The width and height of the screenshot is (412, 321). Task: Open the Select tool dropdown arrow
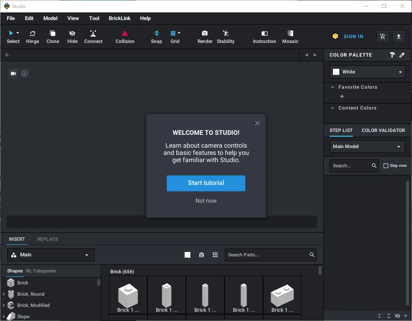coord(18,33)
